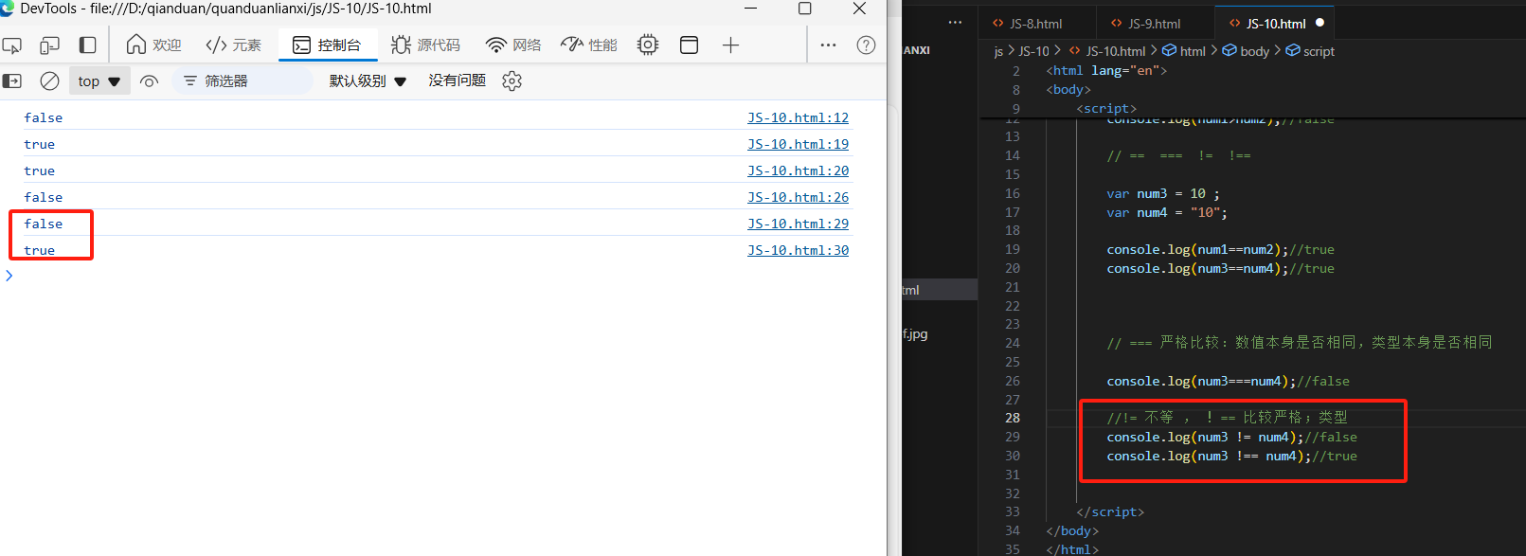1526x556 pixels.
Task: Select js breadcrumb segment
Action: pyautogui.click(x=998, y=51)
